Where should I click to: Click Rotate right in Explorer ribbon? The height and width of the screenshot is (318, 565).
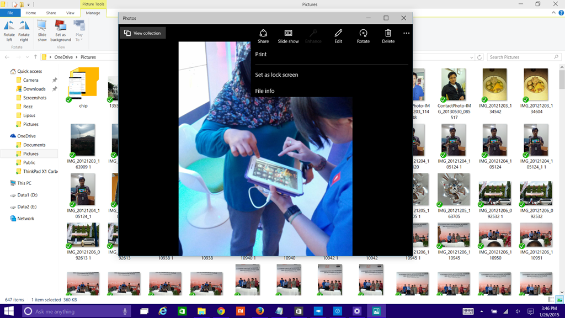coord(24,30)
